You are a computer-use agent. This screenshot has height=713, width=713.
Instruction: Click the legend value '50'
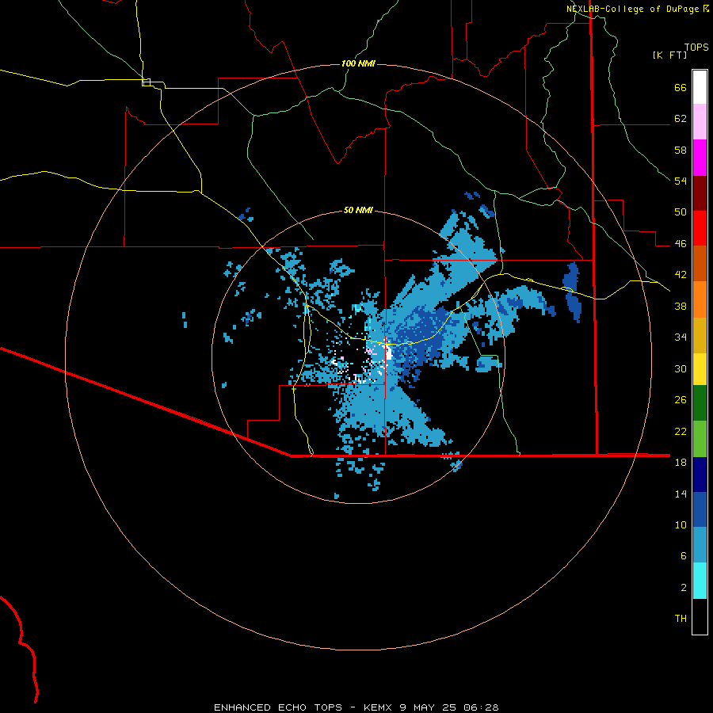681,212
